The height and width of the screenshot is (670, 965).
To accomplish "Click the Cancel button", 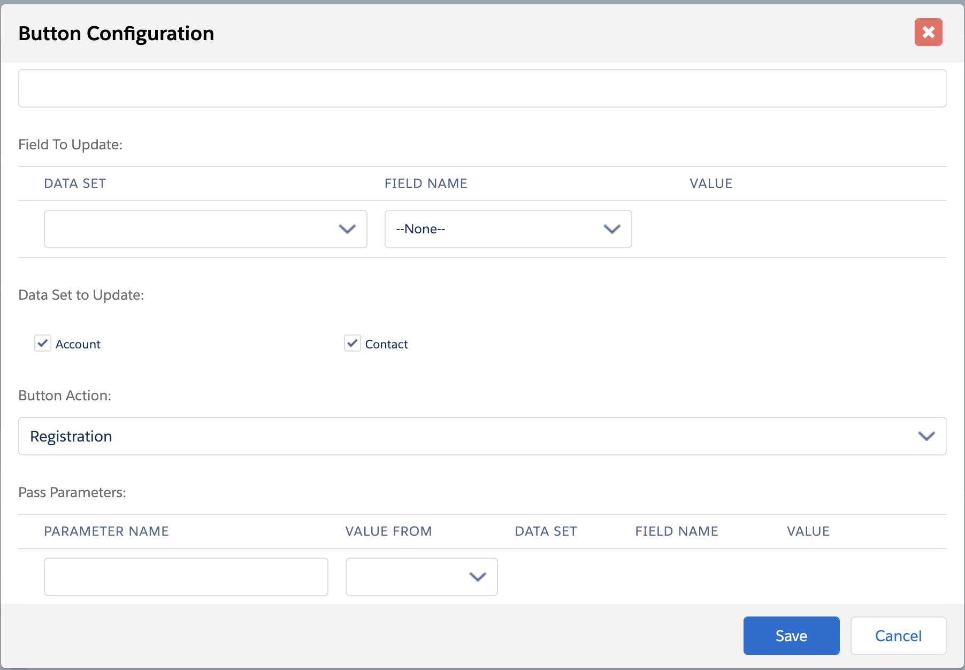I will pos(898,636).
